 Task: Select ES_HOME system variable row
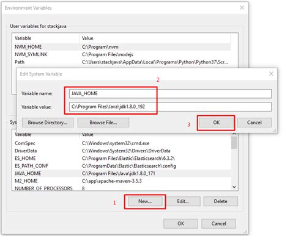tap(122, 159)
